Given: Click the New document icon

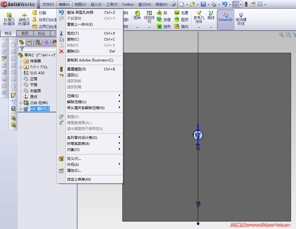Looking at the screenshot, I should [x=182, y=4].
